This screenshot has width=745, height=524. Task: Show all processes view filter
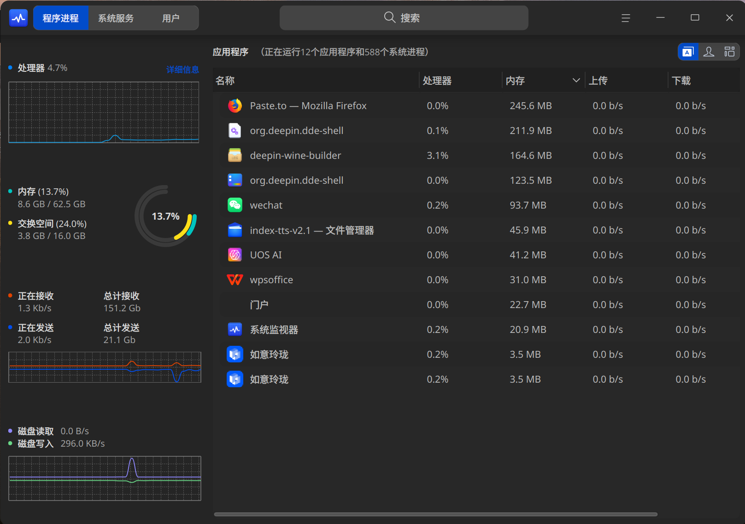tap(729, 52)
